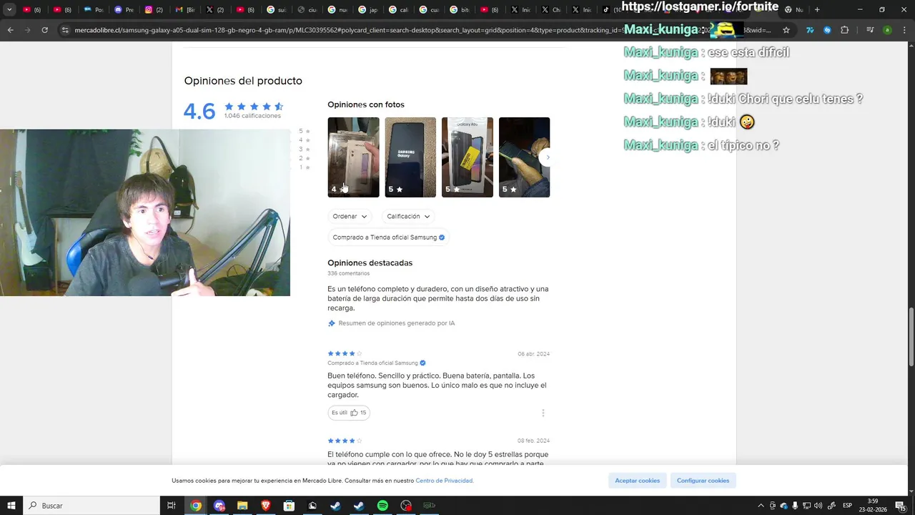This screenshot has height=515, width=915.
Task: Switch the ESP input language indicator
Action: [848, 506]
